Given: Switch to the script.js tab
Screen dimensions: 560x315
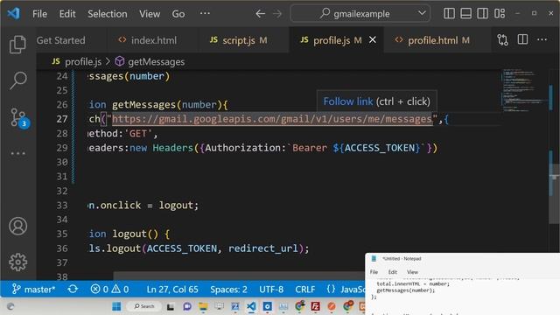Looking at the screenshot, I should click(238, 40).
